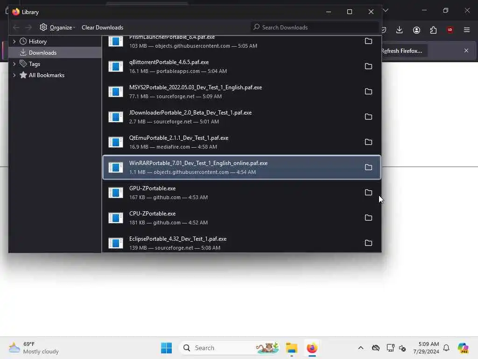
Task: Click the Library back arrow
Action: pyautogui.click(x=16, y=28)
